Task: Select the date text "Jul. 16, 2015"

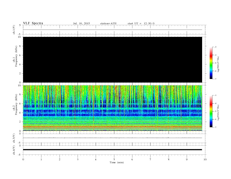Action: (81, 23)
